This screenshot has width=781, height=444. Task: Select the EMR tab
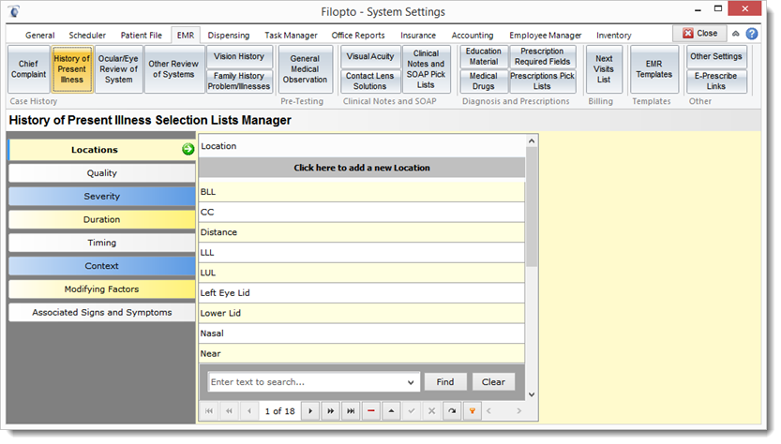pyautogui.click(x=186, y=36)
